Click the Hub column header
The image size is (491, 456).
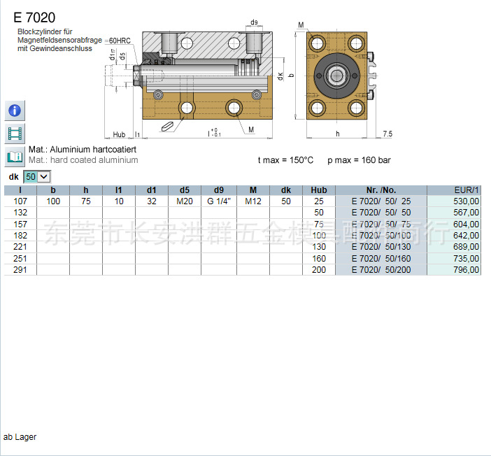pos(319,190)
